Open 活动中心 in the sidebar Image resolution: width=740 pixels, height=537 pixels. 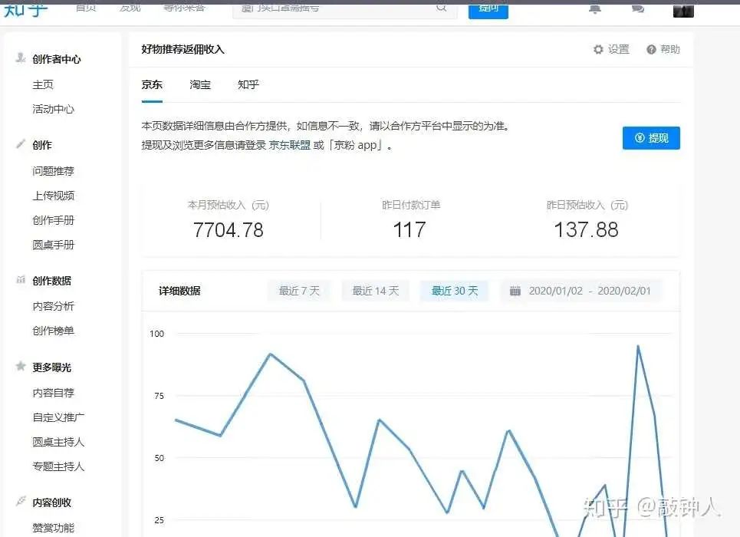point(54,109)
